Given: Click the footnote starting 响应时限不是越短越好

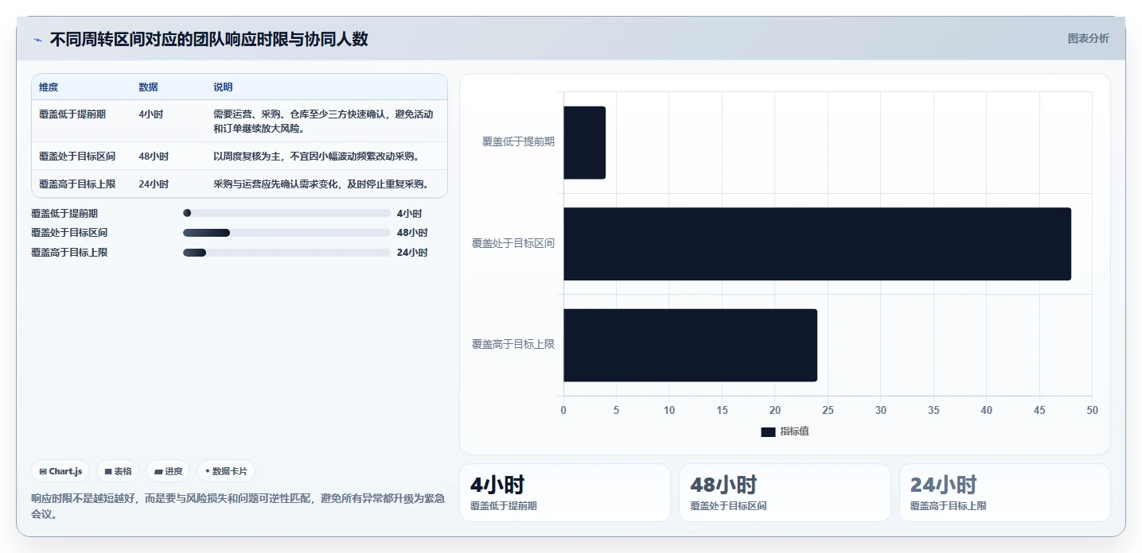Looking at the screenshot, I should pos(238,506).
